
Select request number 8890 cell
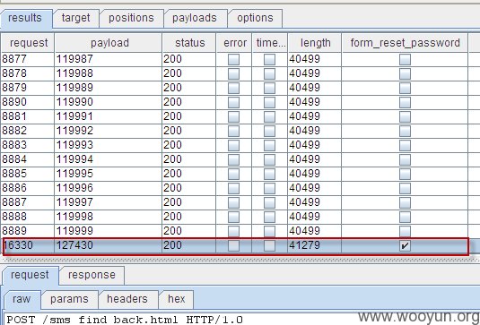click(x=28, y=102)
